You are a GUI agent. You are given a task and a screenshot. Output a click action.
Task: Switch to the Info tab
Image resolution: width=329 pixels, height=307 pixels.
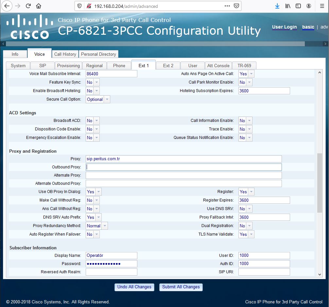coord(15,54)
